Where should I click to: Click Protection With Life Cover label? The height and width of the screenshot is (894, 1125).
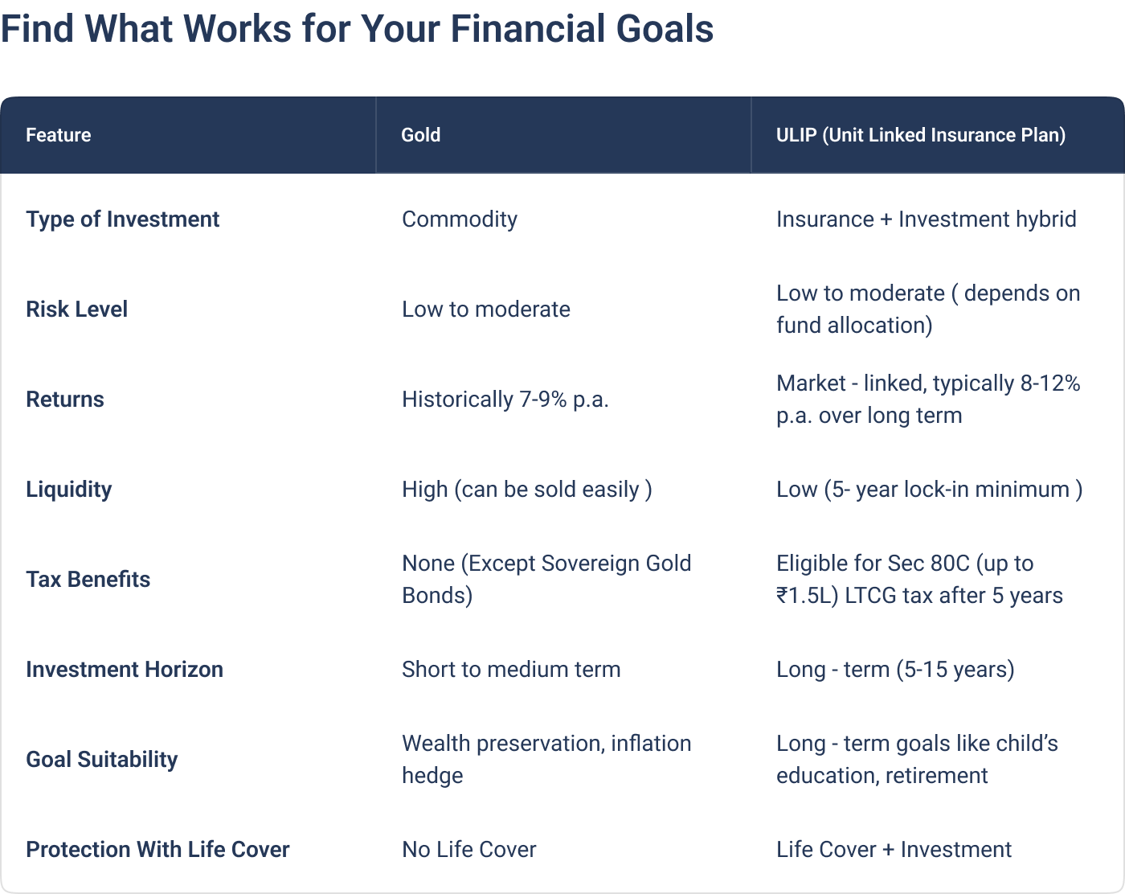[157, 850]
